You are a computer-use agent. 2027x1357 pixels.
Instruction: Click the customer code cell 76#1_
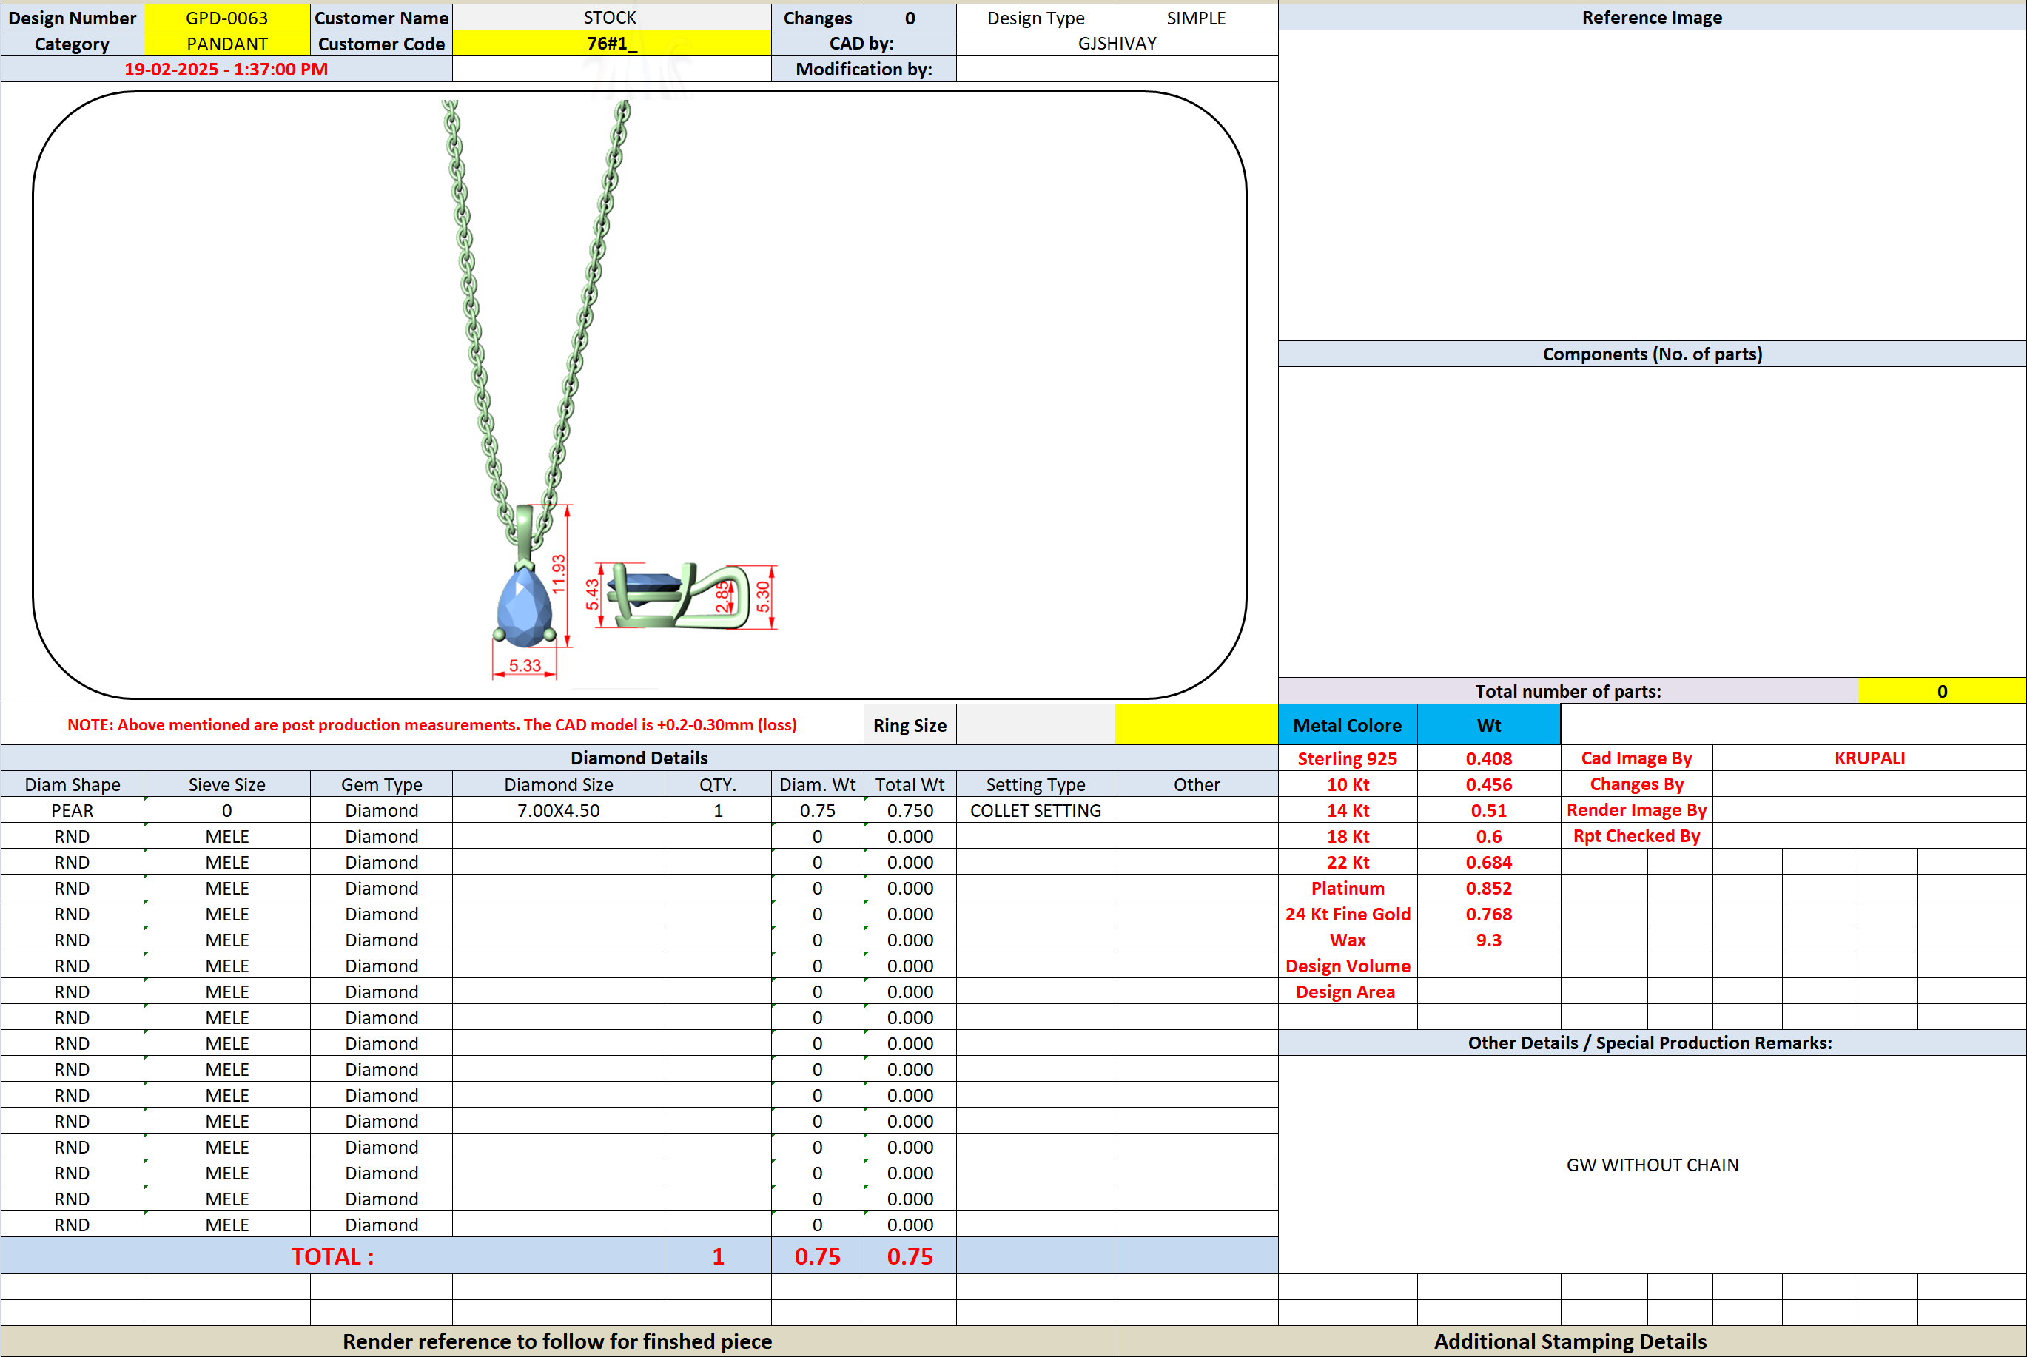[611, 43]
